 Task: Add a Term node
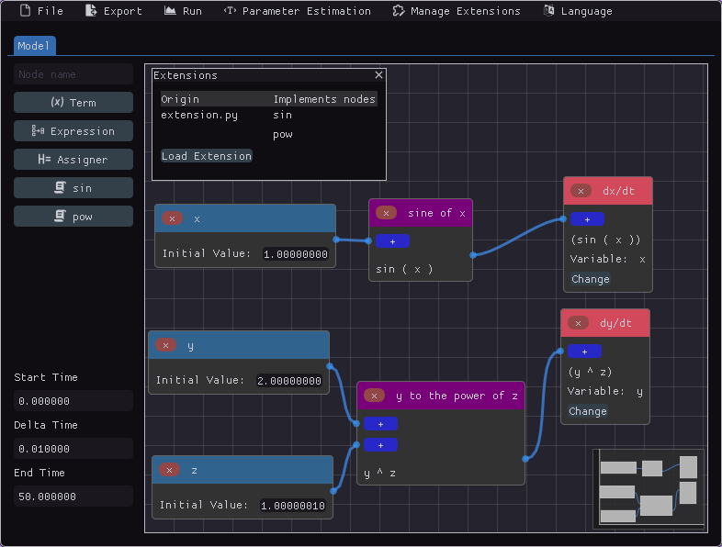73,102
